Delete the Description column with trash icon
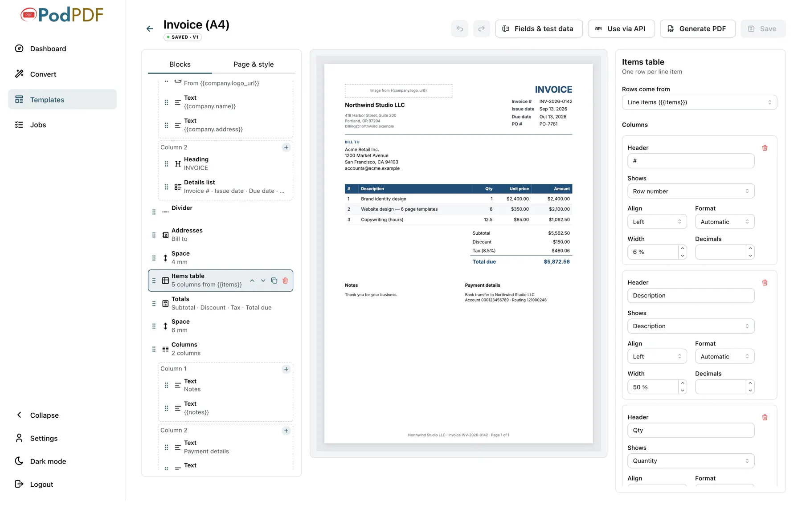Screen dimensions: 802x509 (x=765, y=283)
